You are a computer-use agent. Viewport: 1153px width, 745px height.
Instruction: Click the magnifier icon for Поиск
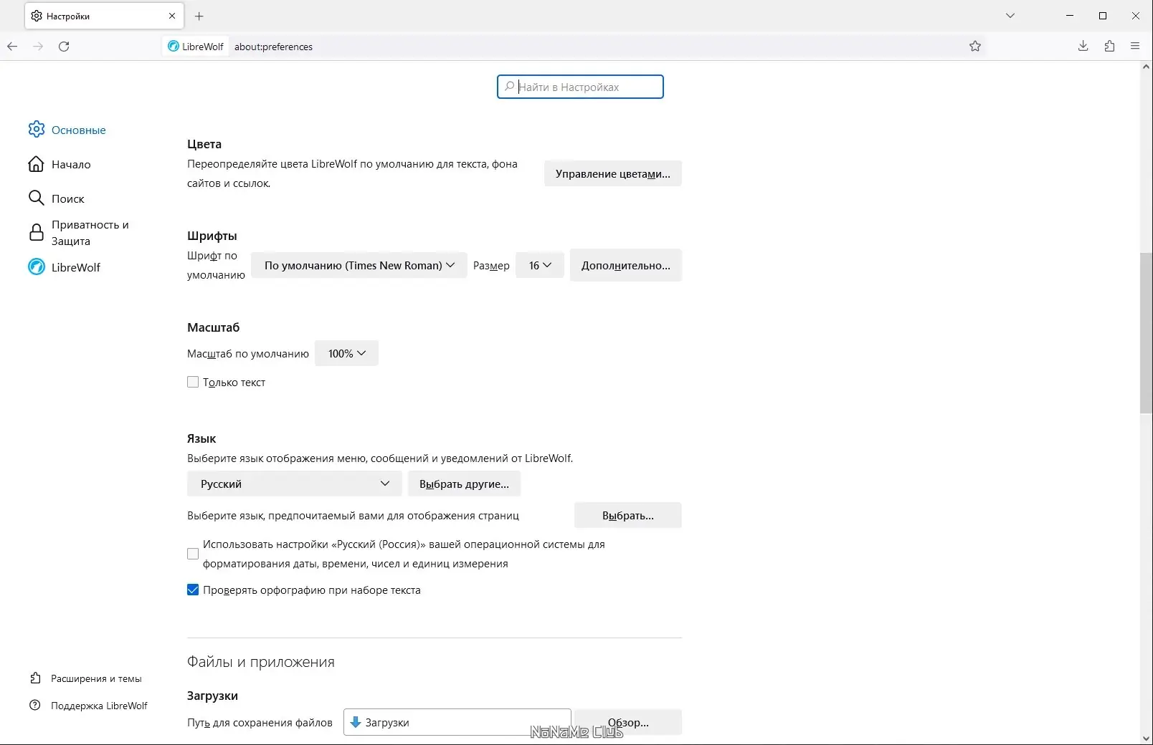[x=37, y=198]
